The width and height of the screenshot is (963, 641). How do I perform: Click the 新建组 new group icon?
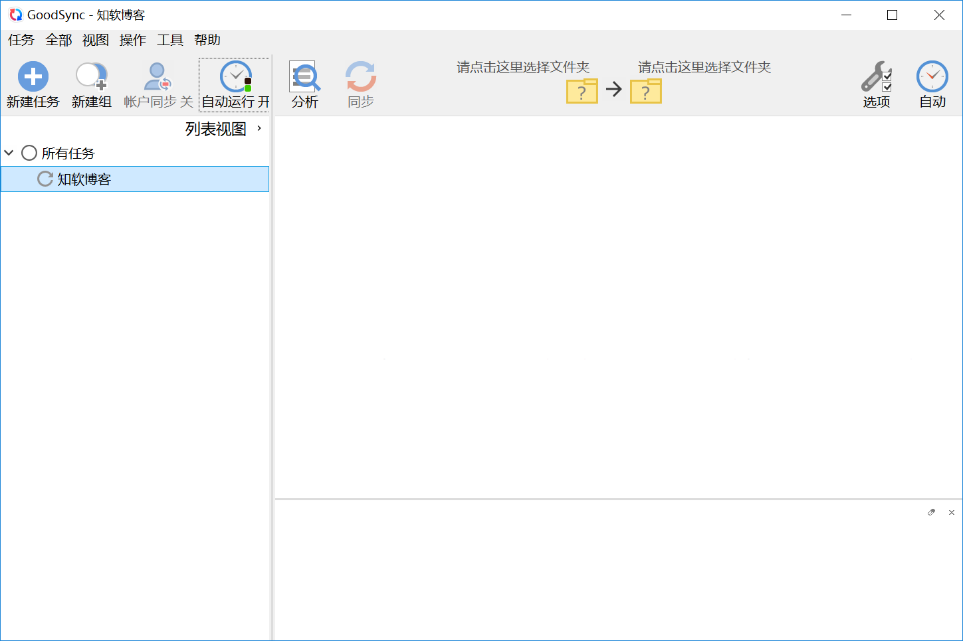coord(92,77)
